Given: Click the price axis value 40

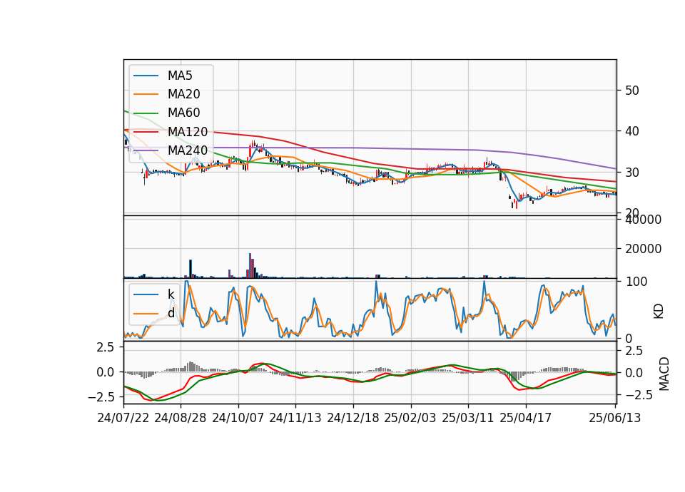Looking at the screenshot, I should coord(632,131).
